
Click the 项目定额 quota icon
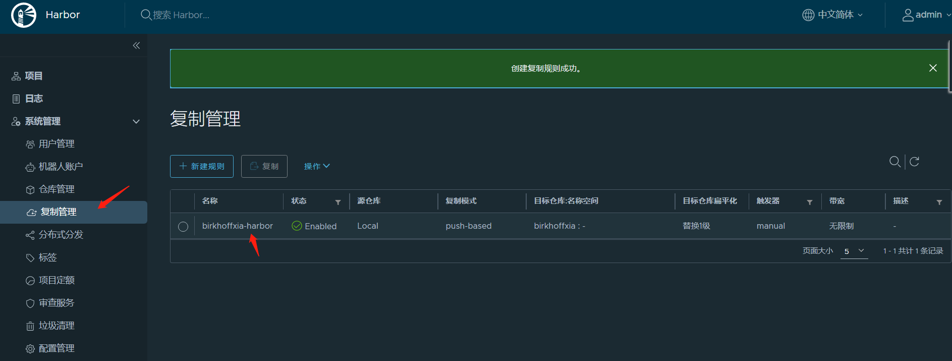[30, 281]
